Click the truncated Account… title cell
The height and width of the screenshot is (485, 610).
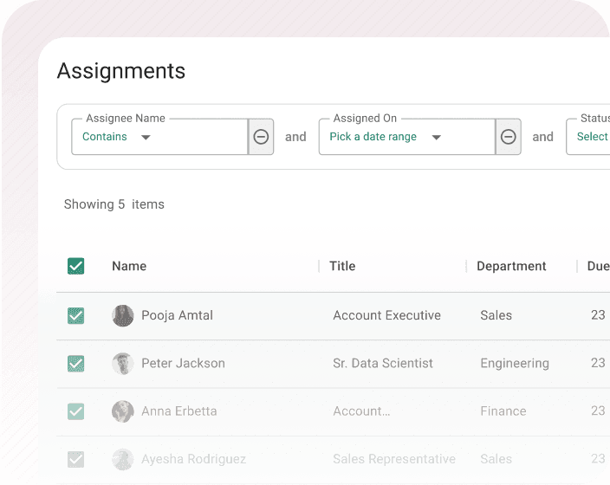361,411
